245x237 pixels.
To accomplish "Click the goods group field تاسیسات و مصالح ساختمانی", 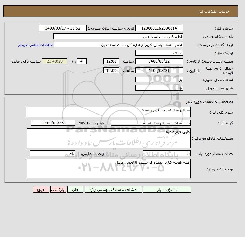I will coord(150,123).
